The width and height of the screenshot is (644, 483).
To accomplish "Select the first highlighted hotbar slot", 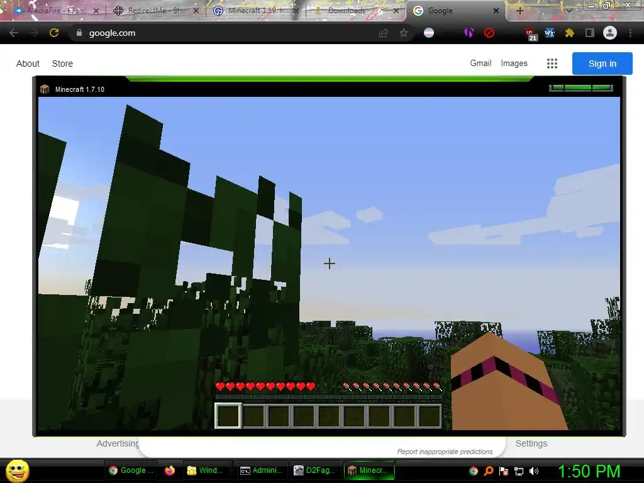I will [x=229, y=416].
